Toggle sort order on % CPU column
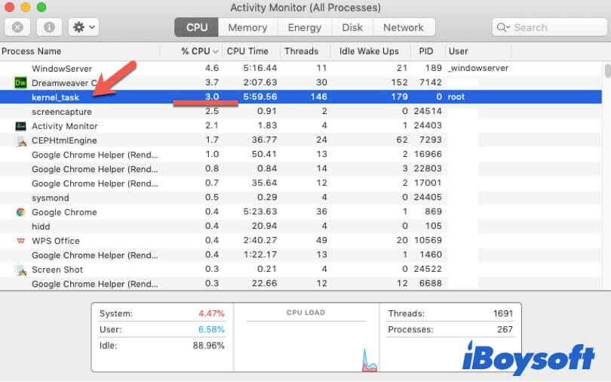Viewport: 611px width, 382px height. [x=199, y=51]
